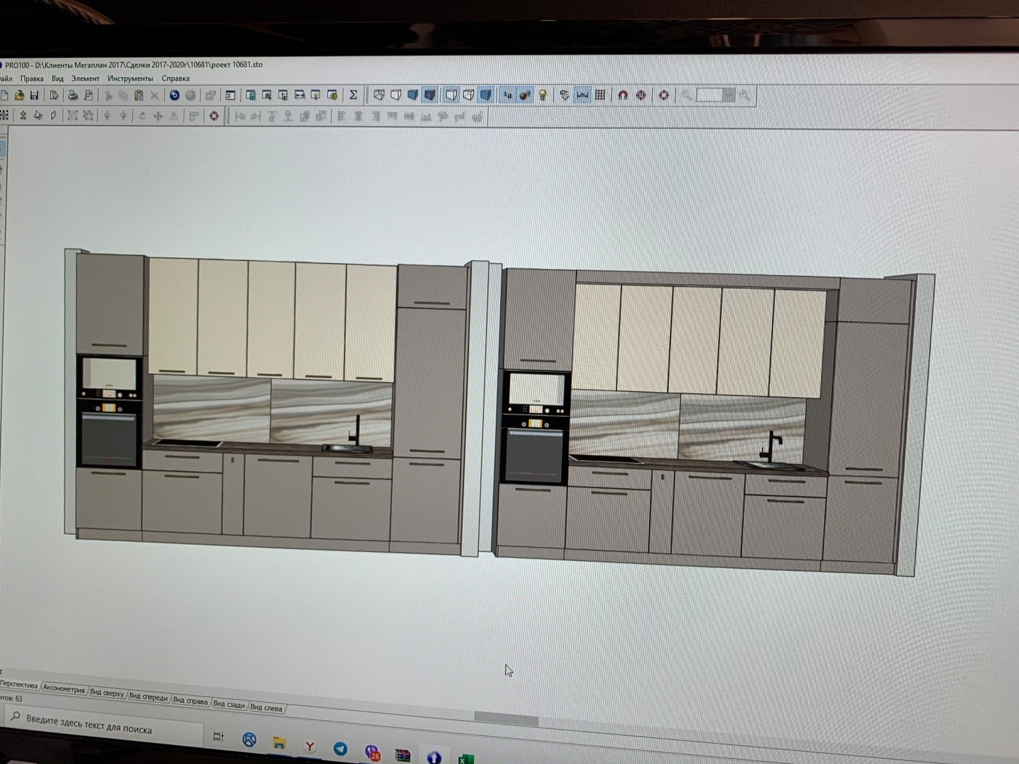Open Telegram from the taskbar

click(x=341, y=748)
